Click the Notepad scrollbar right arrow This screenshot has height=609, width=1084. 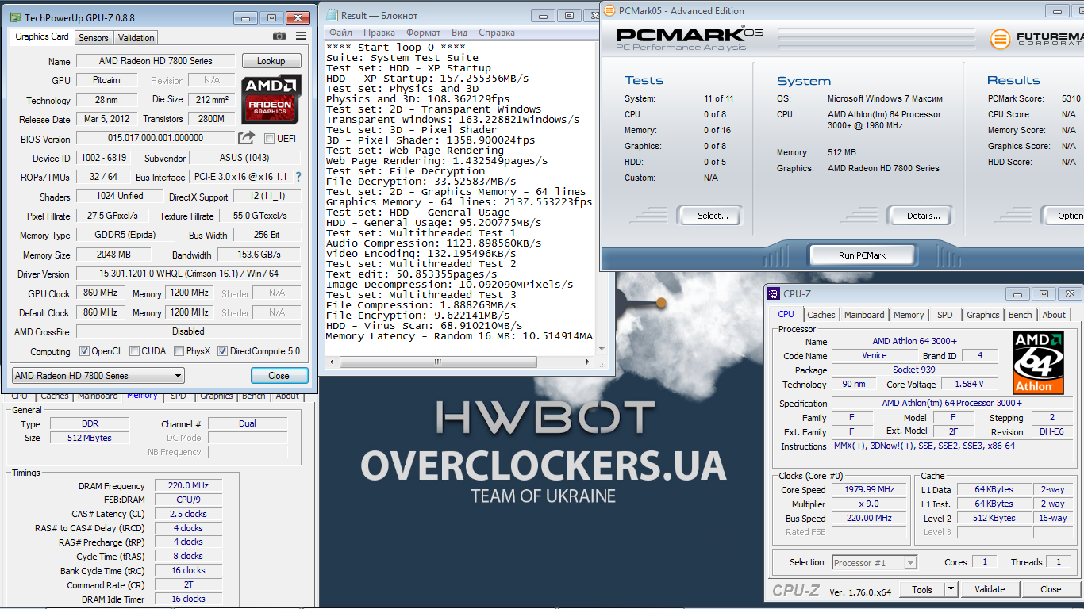tap(589, 362)
